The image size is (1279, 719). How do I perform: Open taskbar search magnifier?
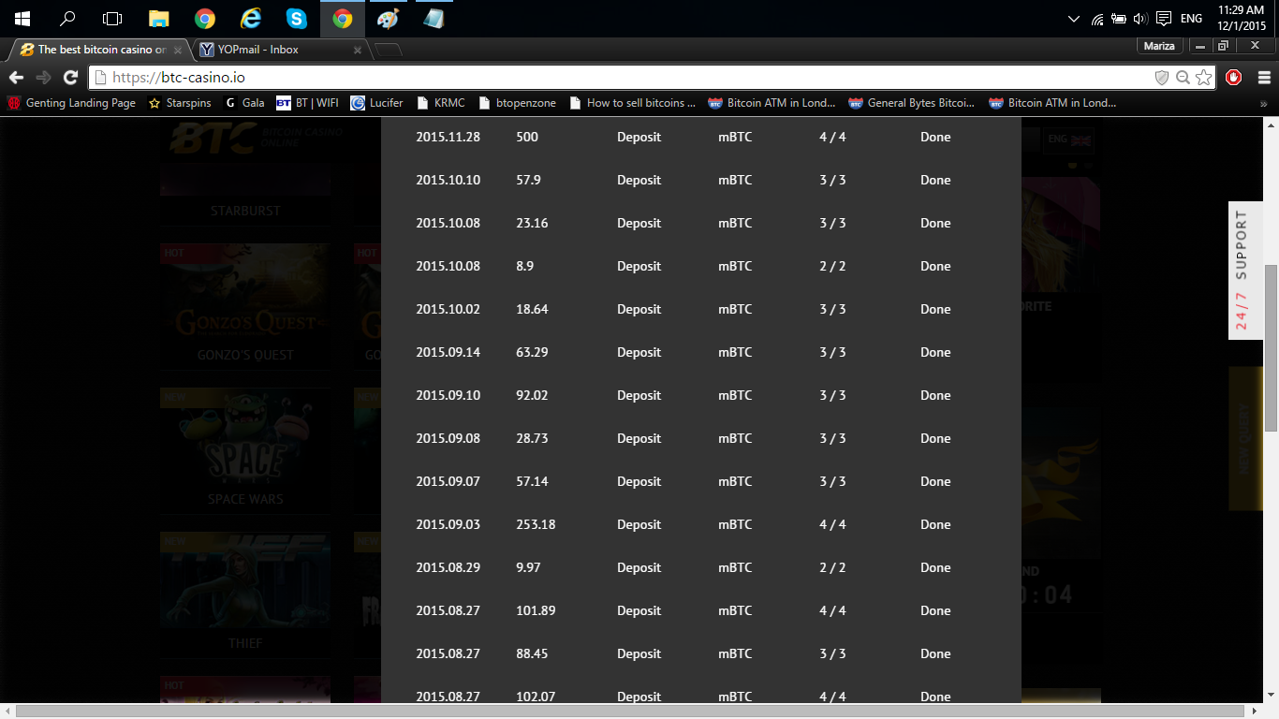tap(67, 19)
